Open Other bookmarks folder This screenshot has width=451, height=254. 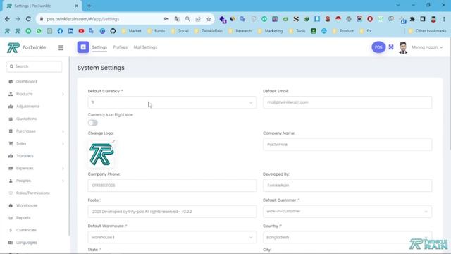428,31
